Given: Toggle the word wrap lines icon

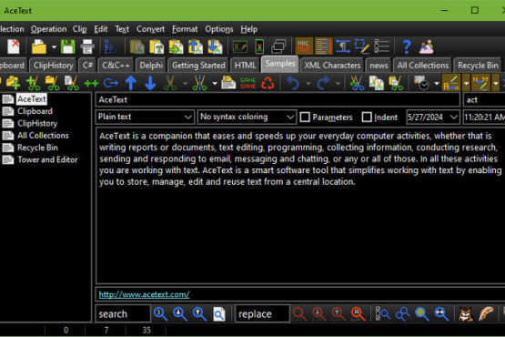Looking at the screenshot, I should [x=323, y=46].
